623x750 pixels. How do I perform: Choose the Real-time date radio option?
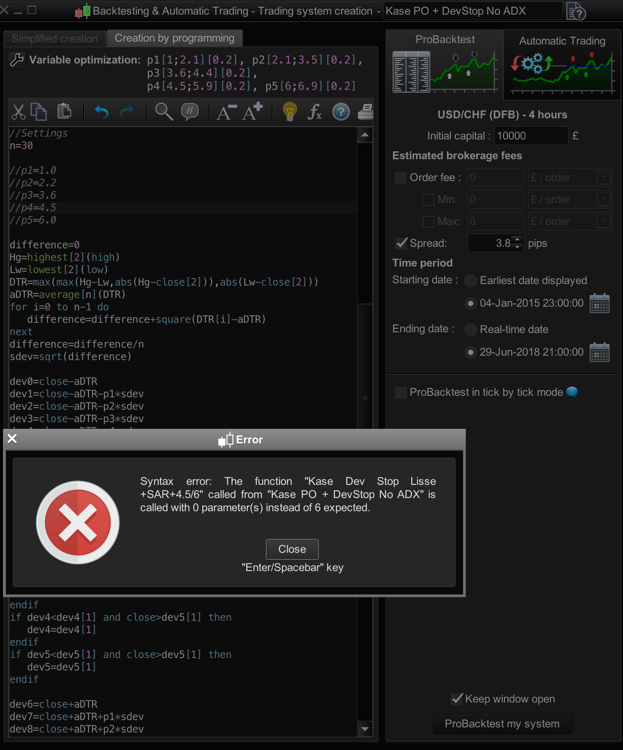pyautogui.click(x=470, y=330)
